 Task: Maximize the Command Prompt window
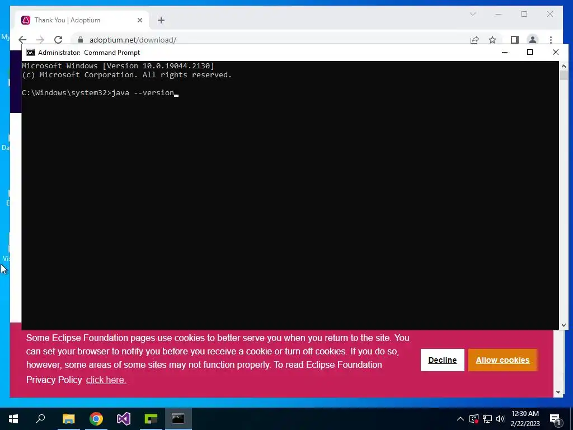tap(530, 52)
